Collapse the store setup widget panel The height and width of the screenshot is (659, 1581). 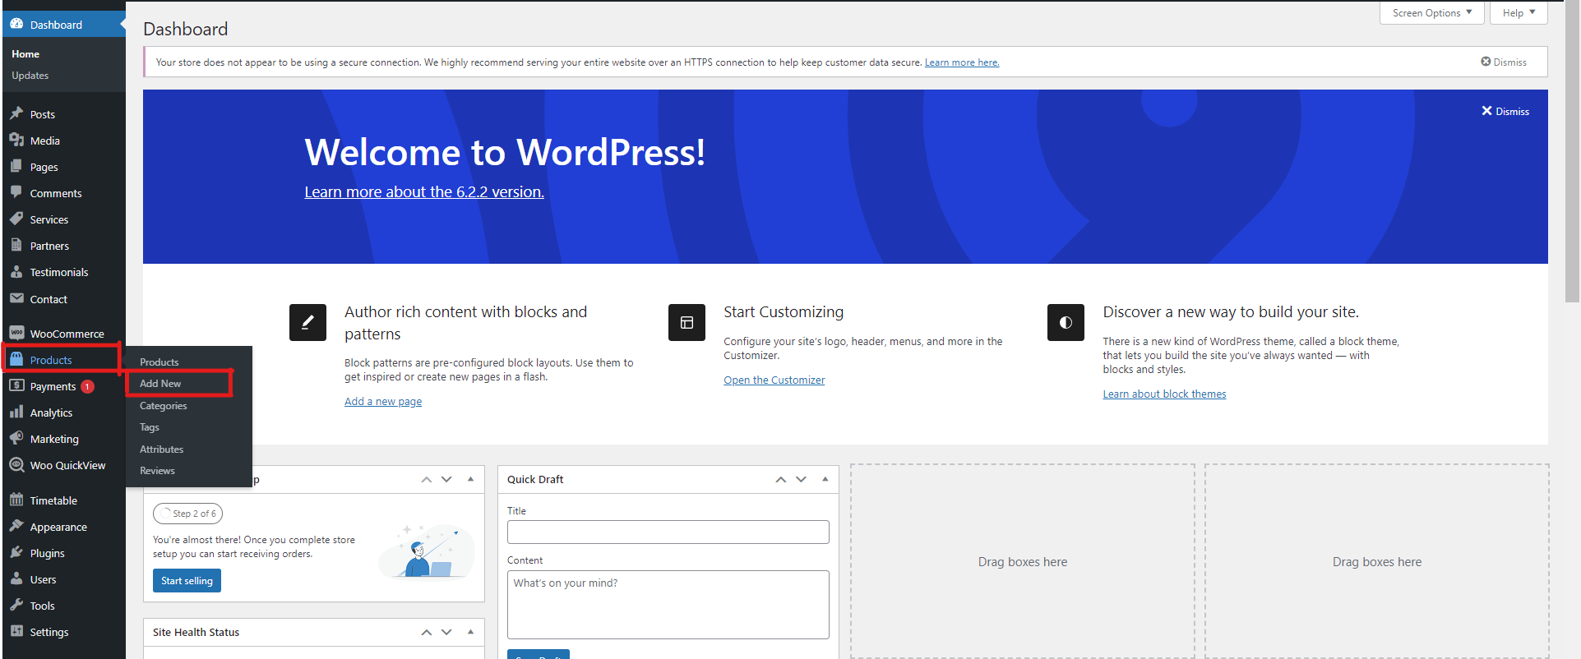click(470, 479)
